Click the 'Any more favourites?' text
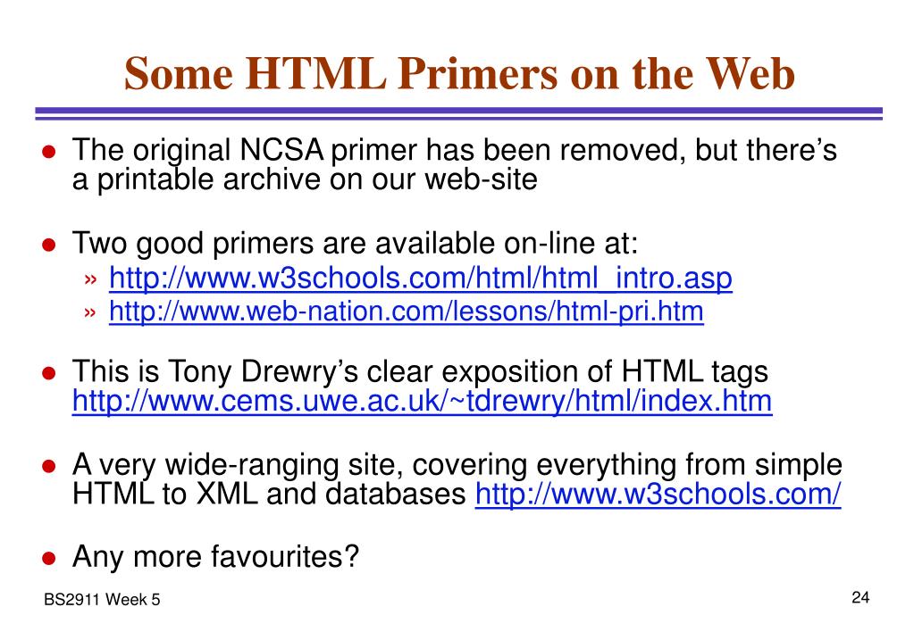Viewport: 914px width, 632px height. coord(215,557)
